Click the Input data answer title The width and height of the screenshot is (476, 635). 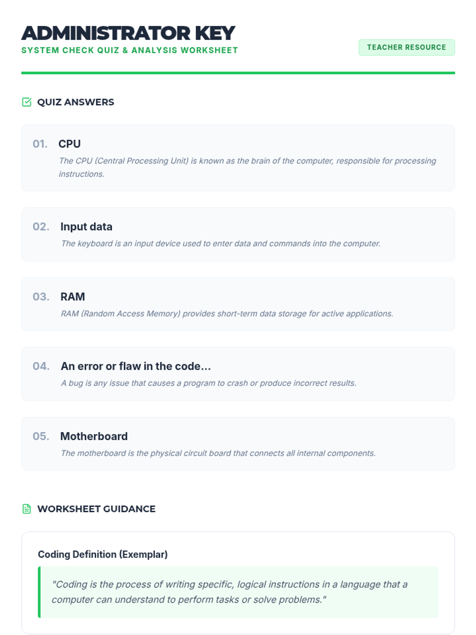tap(86, 227)
